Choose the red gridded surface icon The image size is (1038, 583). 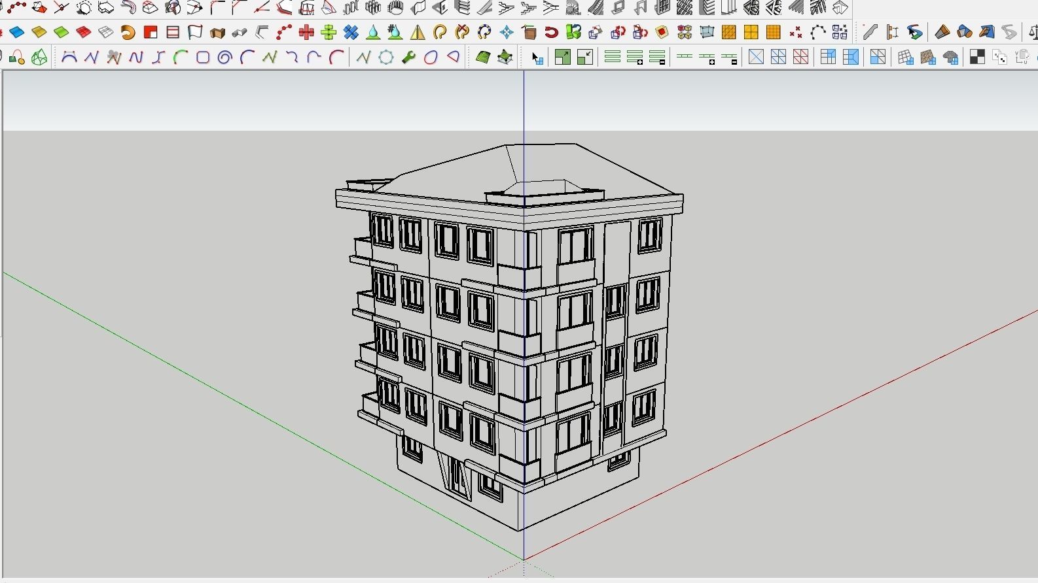(x=83, y=32)
